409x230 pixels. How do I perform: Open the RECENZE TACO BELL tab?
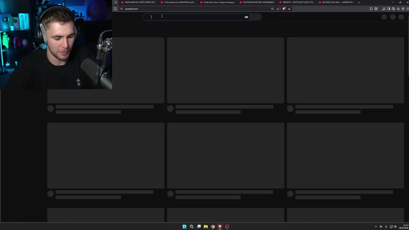[336, 2]
